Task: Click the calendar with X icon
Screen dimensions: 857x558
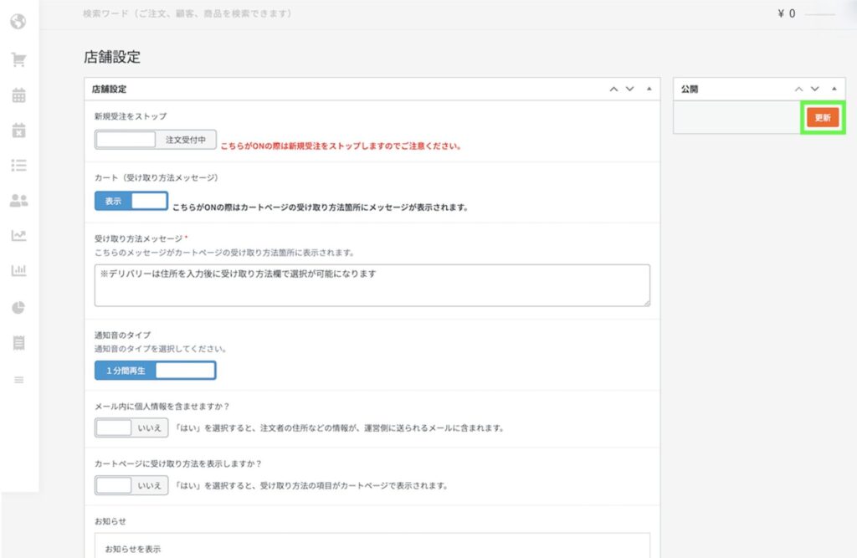Action: pyautogui.click(x=18, y=130)
